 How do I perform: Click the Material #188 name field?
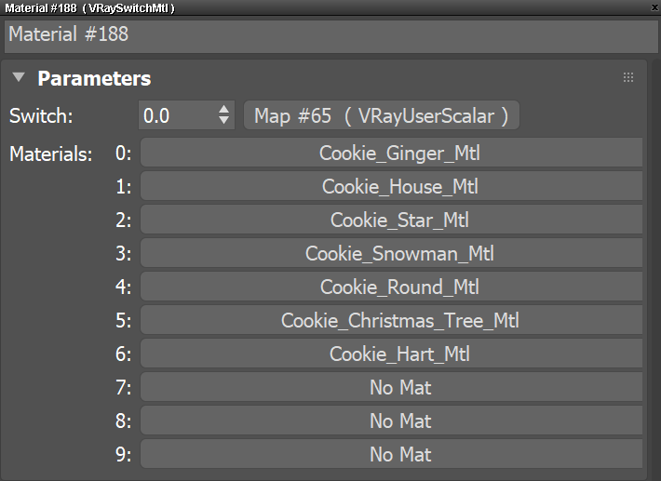pyautogui.click(x=330, y=35)
